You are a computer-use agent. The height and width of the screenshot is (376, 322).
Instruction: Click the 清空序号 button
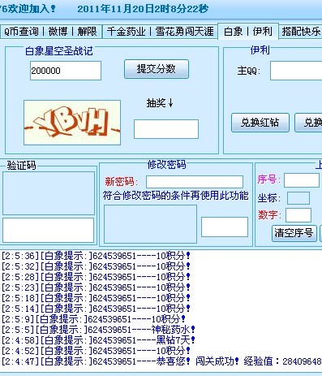click(294, 233)
